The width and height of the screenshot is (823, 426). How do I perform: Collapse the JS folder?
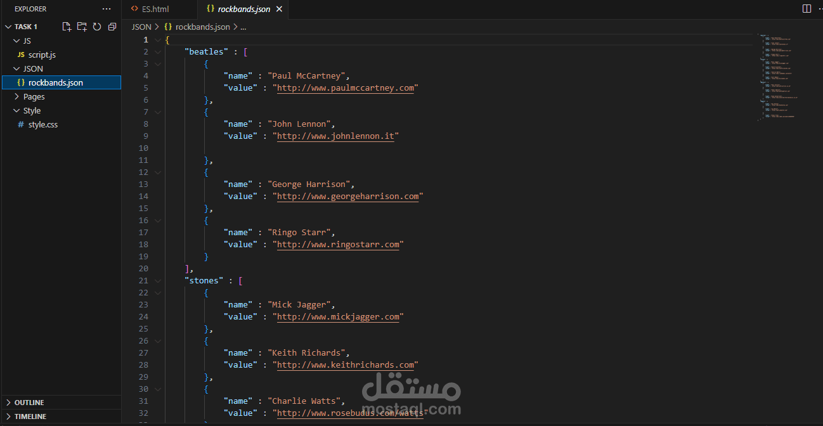click(17, 41)
